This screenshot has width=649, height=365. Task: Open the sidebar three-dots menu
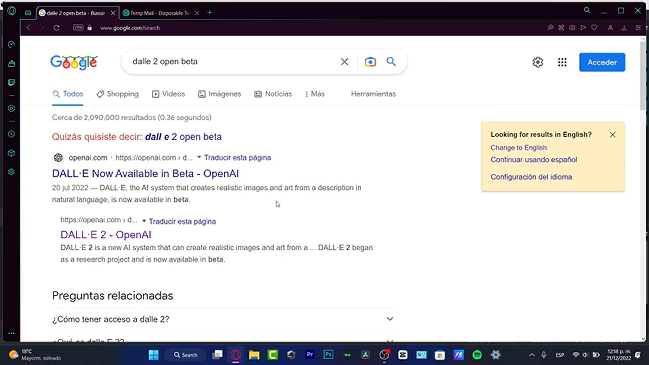point(11,333)
